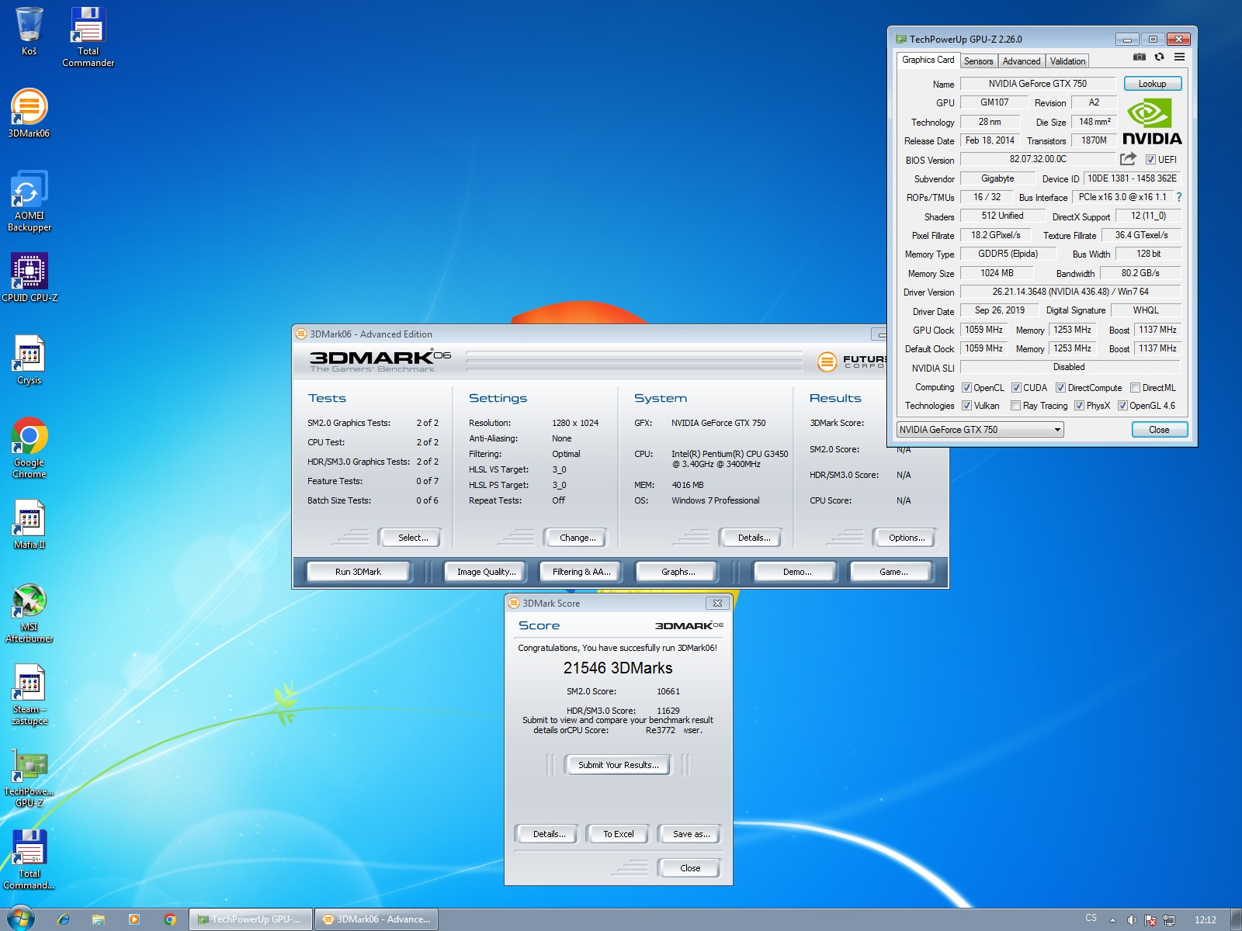The height and width of the screenshot is (931, 1242).
Task: Toggle the UEFI checkbox
Action: pyautogui.click(x=1151, y=160)
